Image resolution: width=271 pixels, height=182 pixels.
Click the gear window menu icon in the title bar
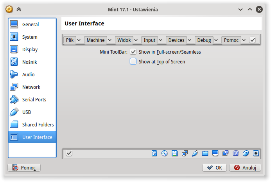tap(9, 9)
